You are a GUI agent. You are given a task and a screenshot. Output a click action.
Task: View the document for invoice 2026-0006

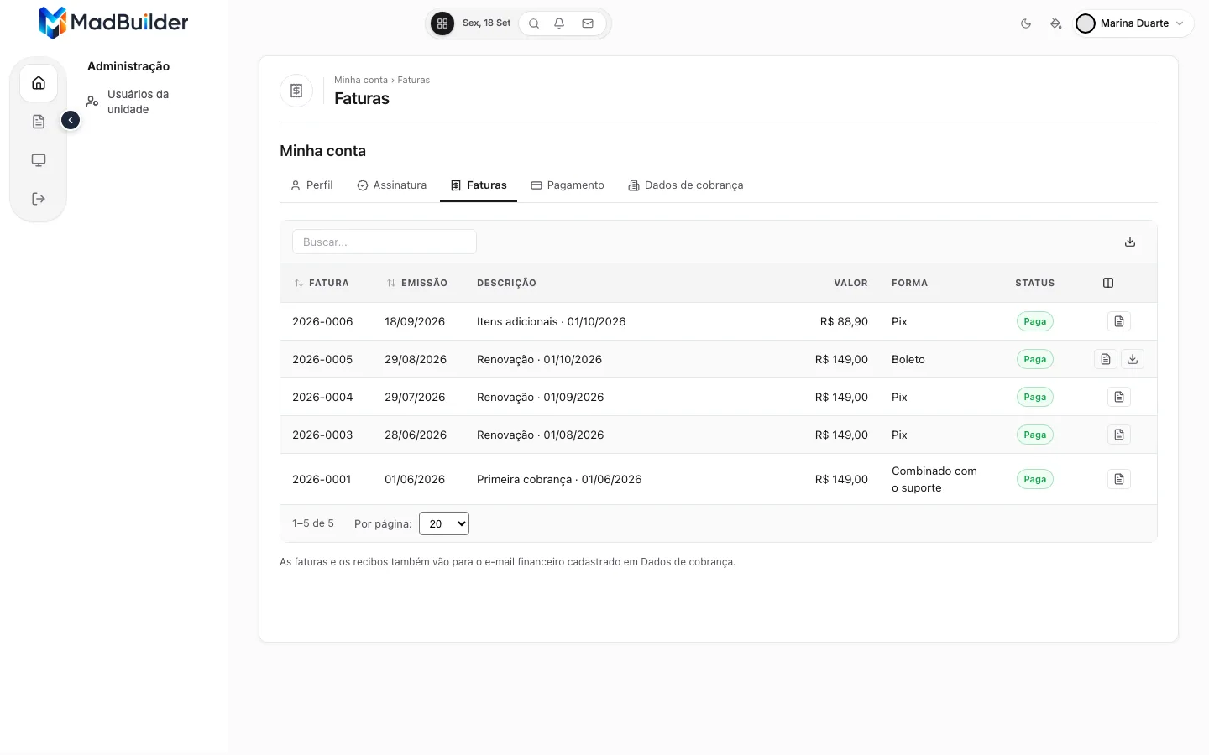pyautogui.click(x=1119, y=321)
